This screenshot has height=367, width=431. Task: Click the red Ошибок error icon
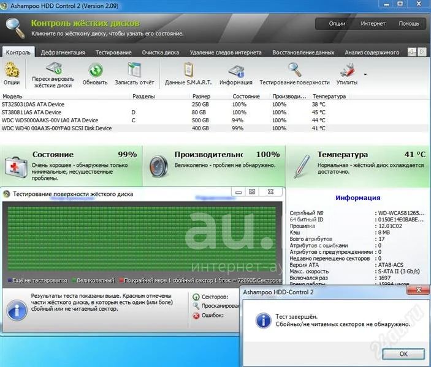[196, 316]
